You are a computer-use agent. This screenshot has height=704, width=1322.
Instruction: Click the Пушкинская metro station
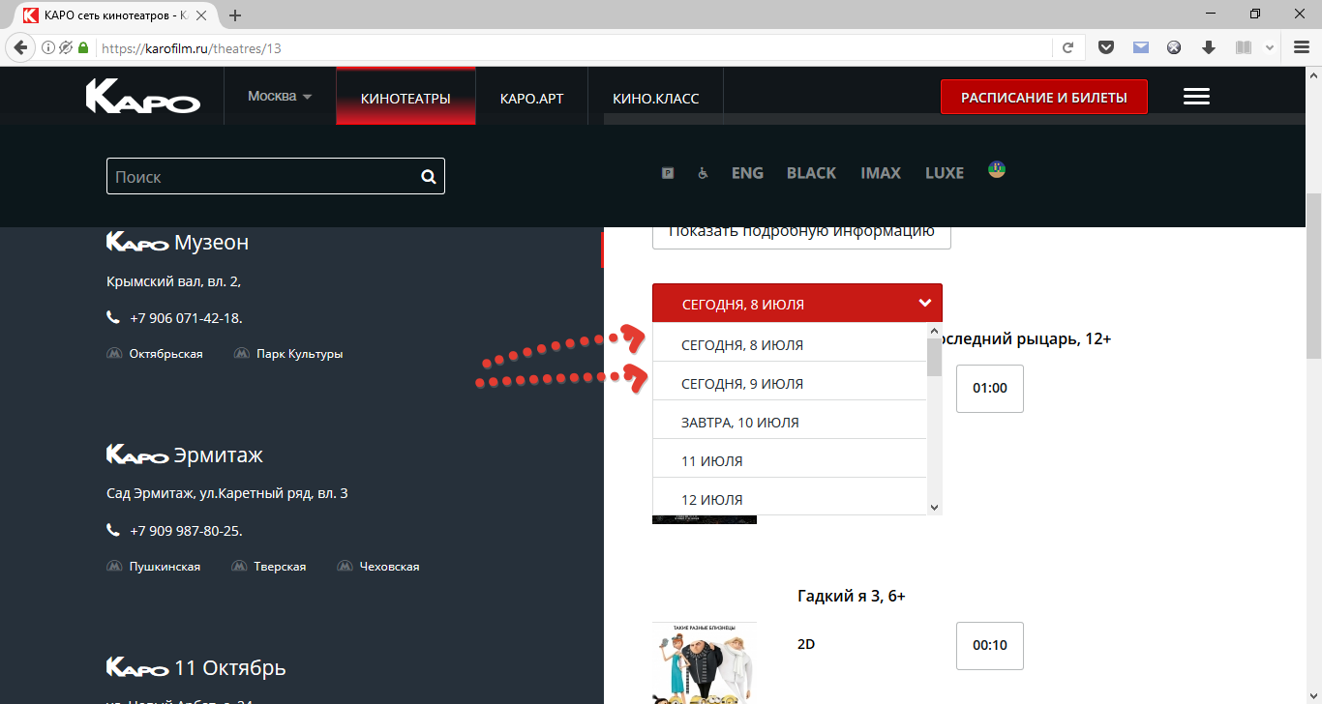165,567
